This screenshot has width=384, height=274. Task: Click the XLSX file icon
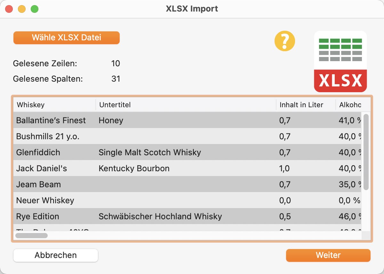[x=340, y=61]
